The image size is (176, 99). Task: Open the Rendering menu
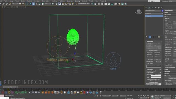tap(54, 1)
